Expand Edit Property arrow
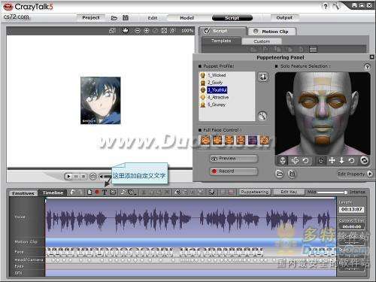The height and width of the screenshot is (282, 376). pos(370,174)
